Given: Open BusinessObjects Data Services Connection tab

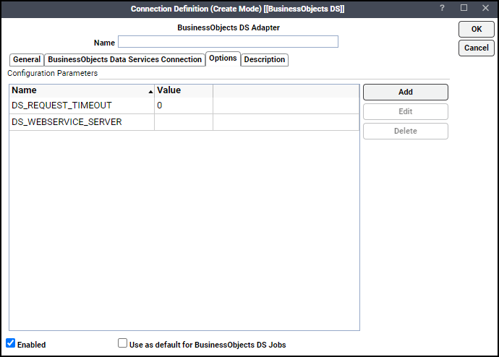Looking at the screenshot, I should (x=124, y=59).
